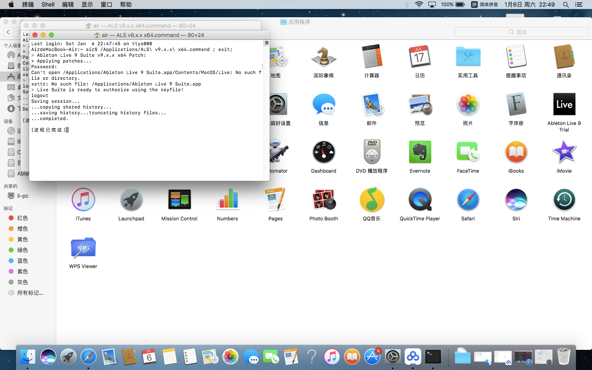Select the 提醒事项 reminders app in Finder window

coord(516,57)
